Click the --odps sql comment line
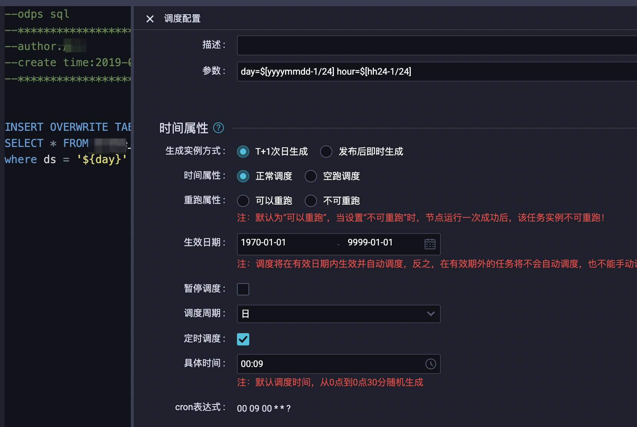The height and width of the screenshot is (427, 637). (x=37, y=14)
